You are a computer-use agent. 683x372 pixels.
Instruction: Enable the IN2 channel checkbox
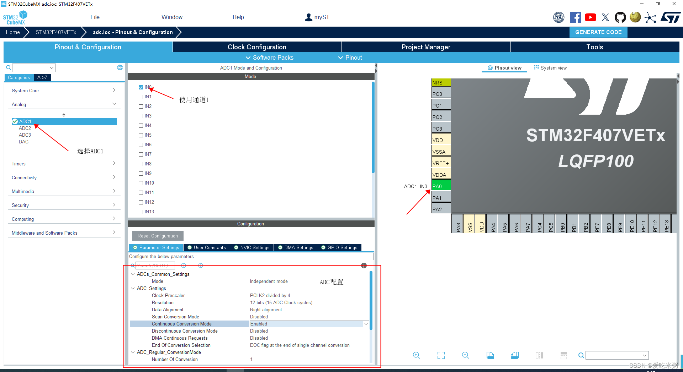141,106
